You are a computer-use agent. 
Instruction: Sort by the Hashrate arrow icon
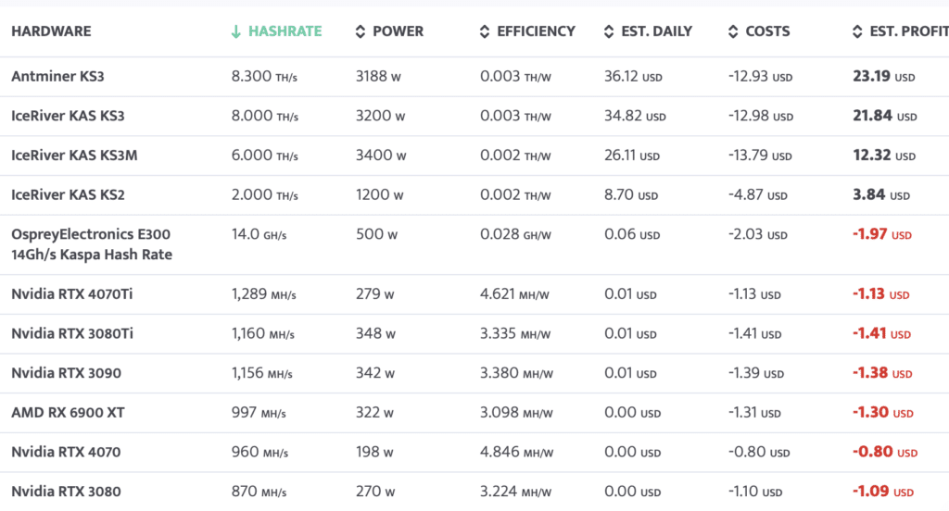coord(236,31)
